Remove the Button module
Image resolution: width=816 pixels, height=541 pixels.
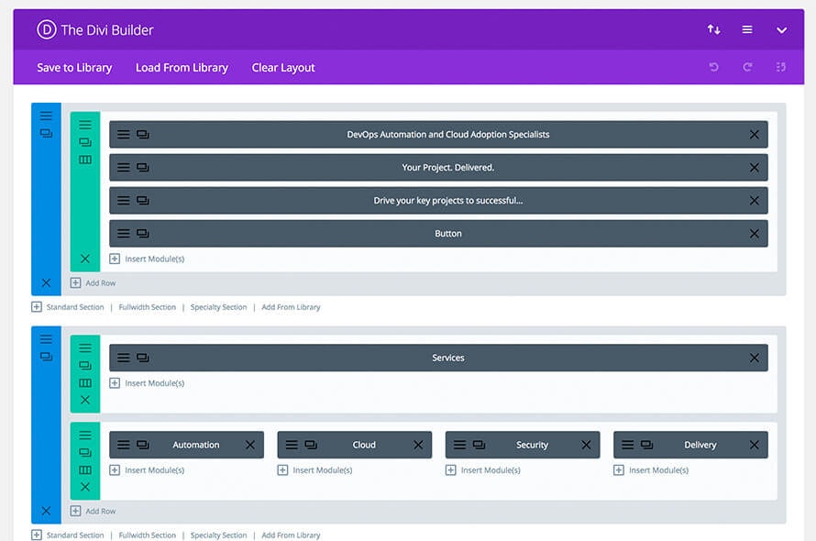(x=754, y=234)
